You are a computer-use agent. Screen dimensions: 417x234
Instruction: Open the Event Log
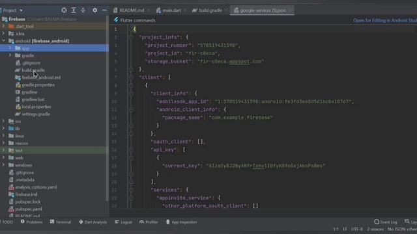point(386,222)
